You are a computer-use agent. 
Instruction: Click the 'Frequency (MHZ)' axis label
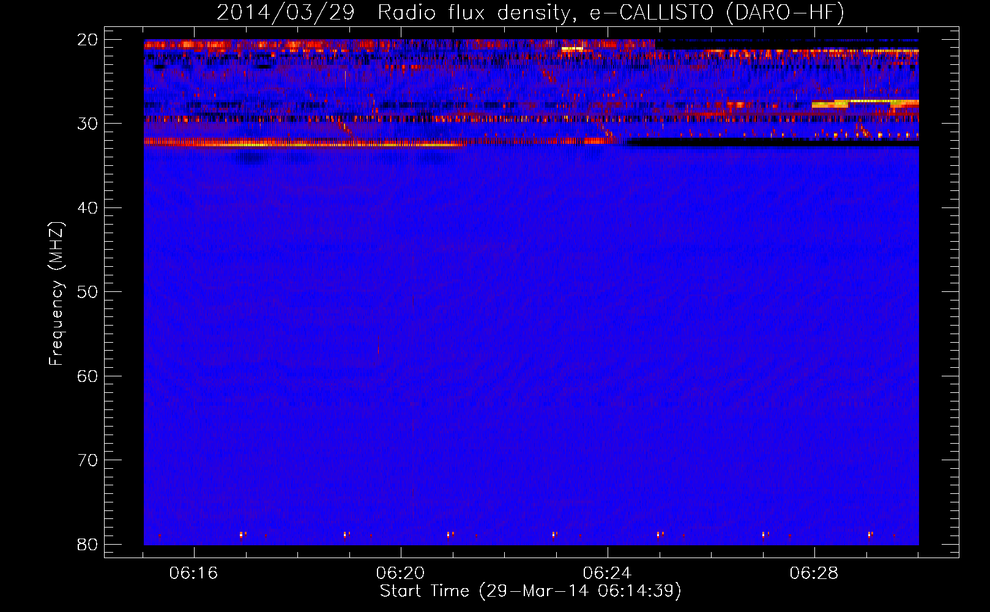(56, 293)
